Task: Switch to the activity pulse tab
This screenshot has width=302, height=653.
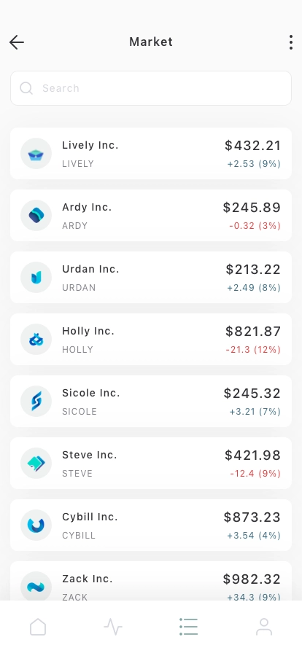Action: (x=113, y=627)
